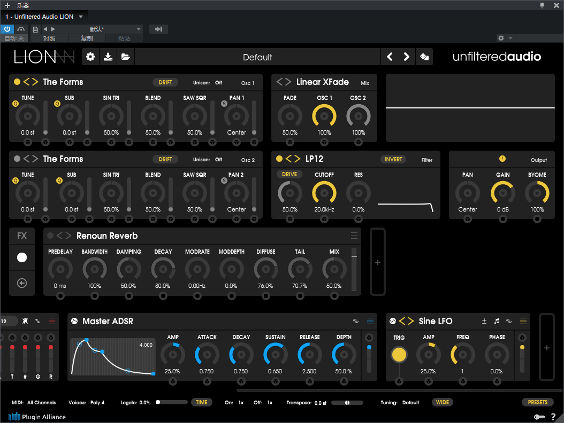Click the host send arrow button
Viewport: 564px width, 423px height.
[x=158, y=29]
